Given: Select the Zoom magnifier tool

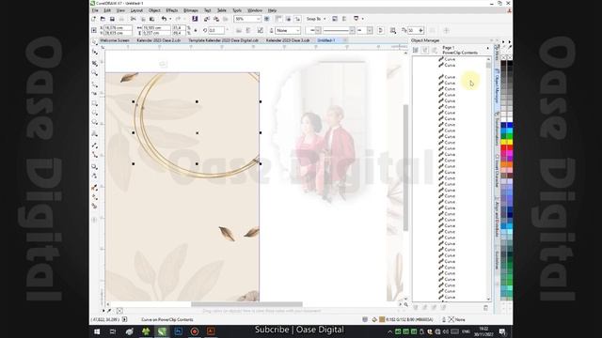Looking at the screenshot, I should point(94,73).
